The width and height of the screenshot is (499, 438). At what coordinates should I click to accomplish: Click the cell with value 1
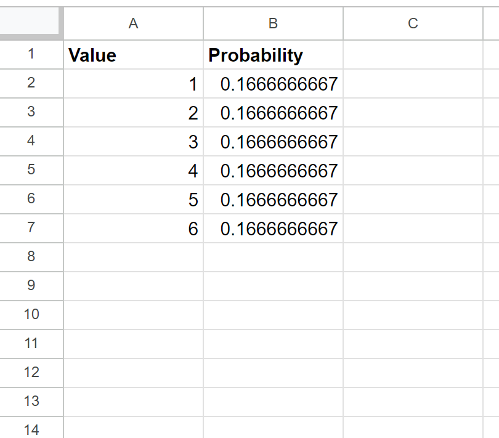[x=133, y=84]
